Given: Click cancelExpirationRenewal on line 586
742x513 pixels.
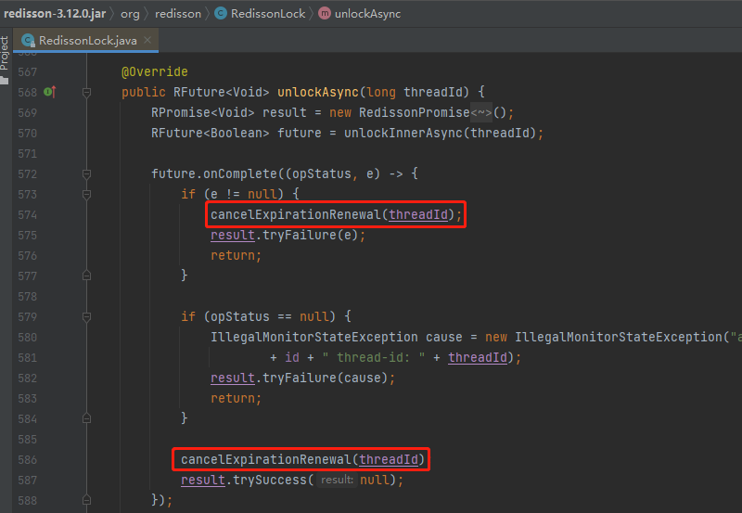Looking at the screenshot, I should tap(266, 459).
